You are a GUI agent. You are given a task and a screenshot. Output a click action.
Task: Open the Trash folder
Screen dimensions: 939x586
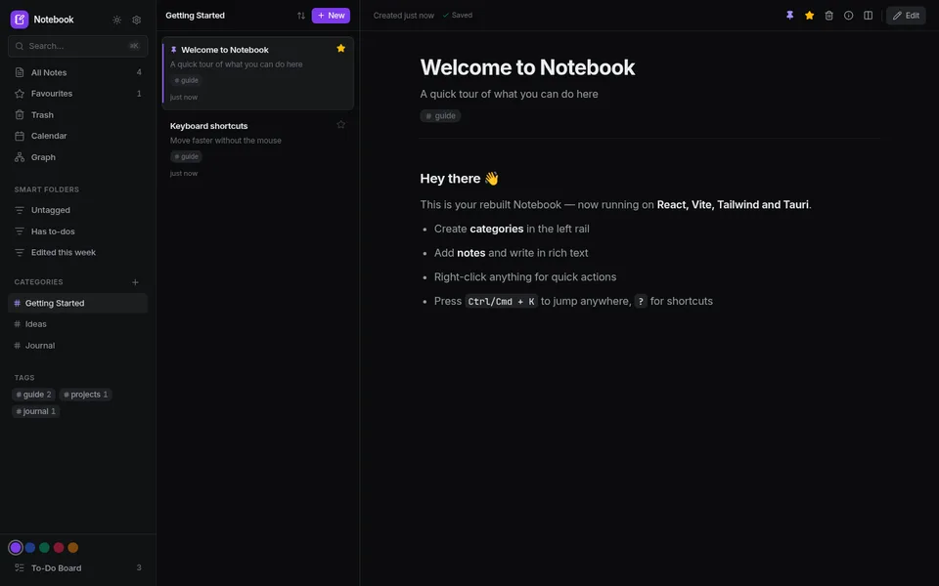click(x=78, y=115)
